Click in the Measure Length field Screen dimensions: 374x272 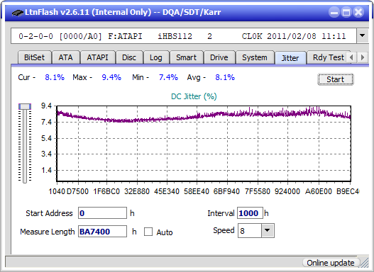click(x=102, y=232)
